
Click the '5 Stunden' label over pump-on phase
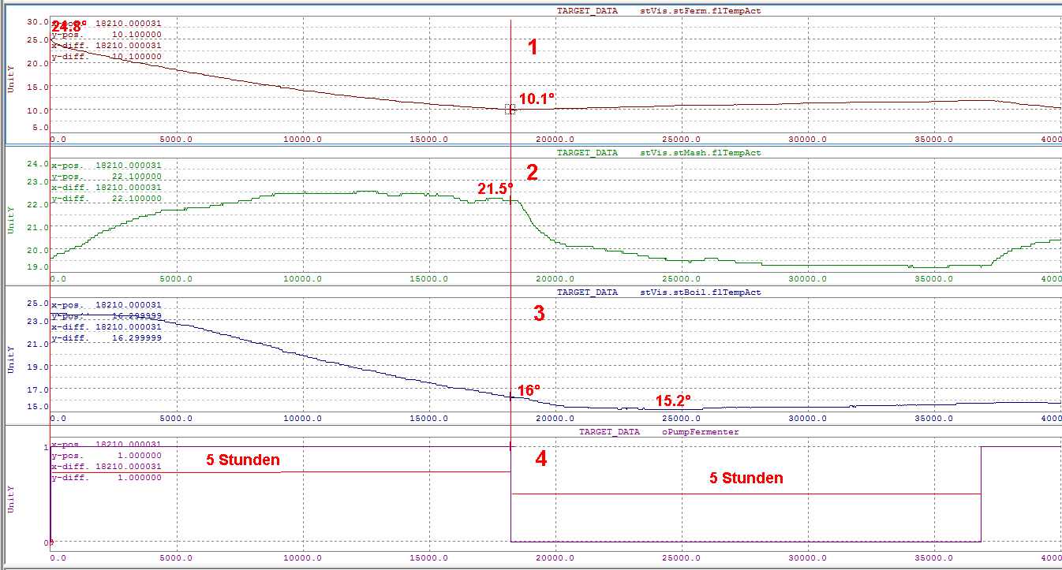pyautogui.click(x=243, y=460)
